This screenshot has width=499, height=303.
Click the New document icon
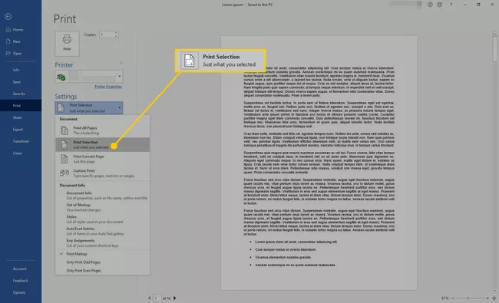pos(8,41)
